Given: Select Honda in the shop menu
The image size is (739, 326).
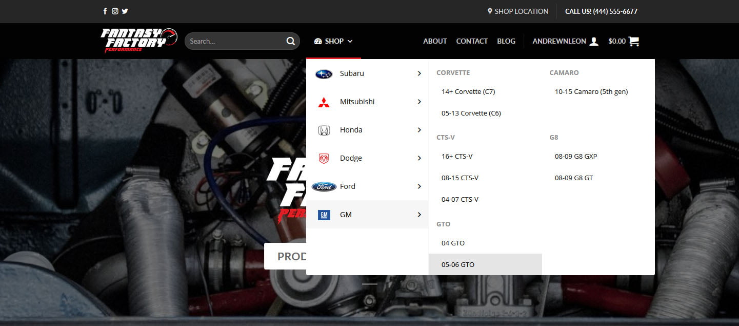Looking at the screenshot, I should pos(367,130).
